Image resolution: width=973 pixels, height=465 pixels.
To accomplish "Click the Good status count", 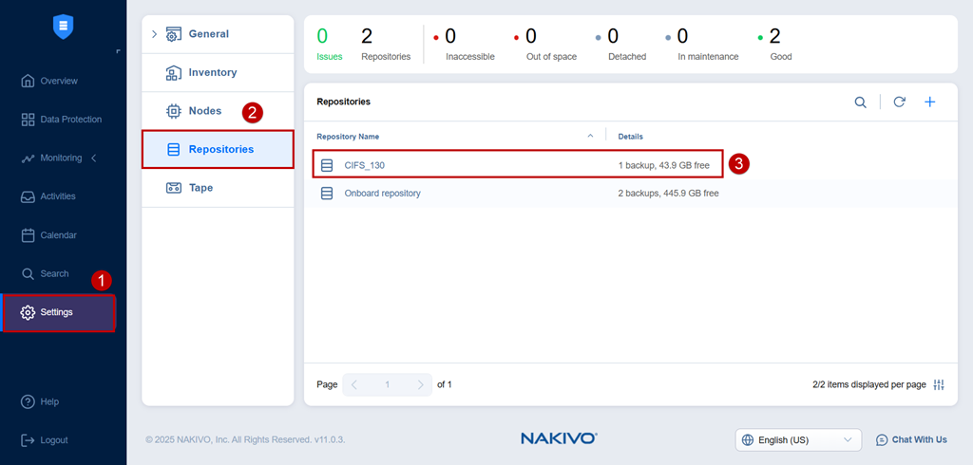I will (x=777, y=44).
